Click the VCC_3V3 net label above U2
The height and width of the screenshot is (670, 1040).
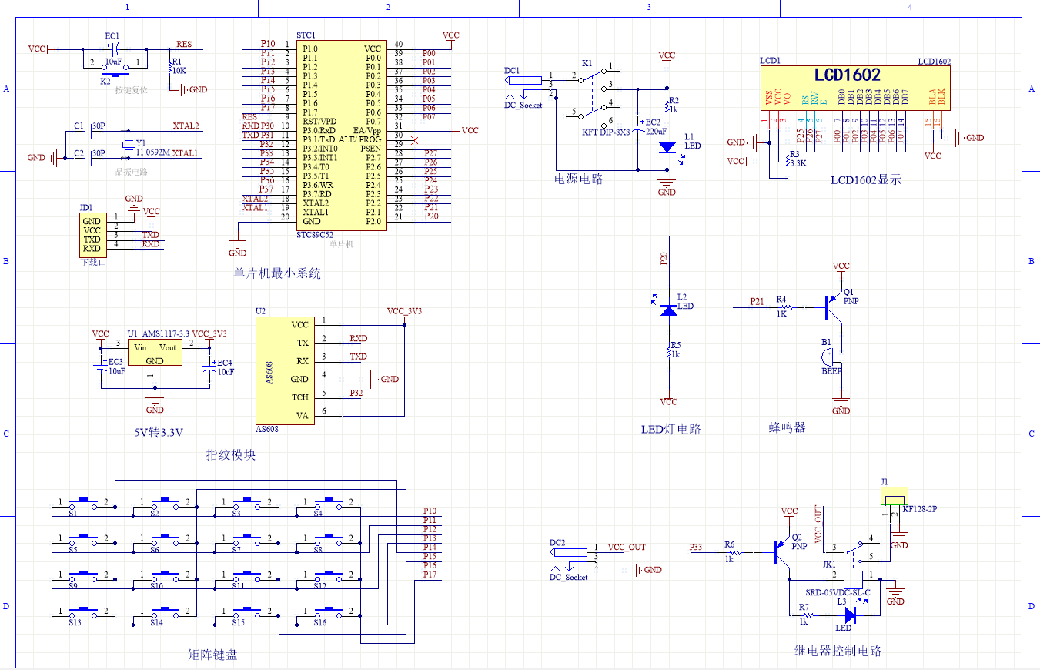(404, 312)
